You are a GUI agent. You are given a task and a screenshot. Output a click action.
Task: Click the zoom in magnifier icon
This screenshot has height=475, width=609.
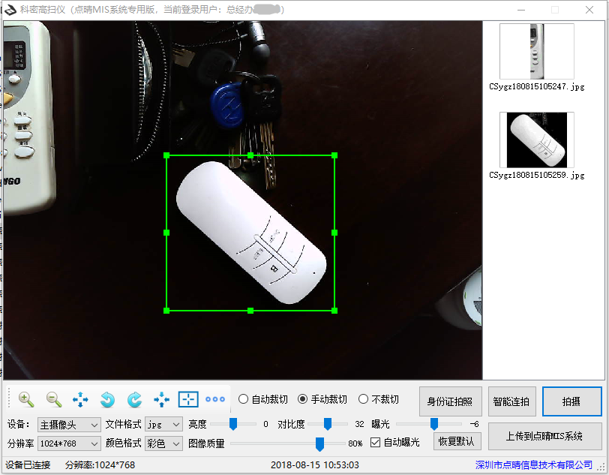(26, 399)
